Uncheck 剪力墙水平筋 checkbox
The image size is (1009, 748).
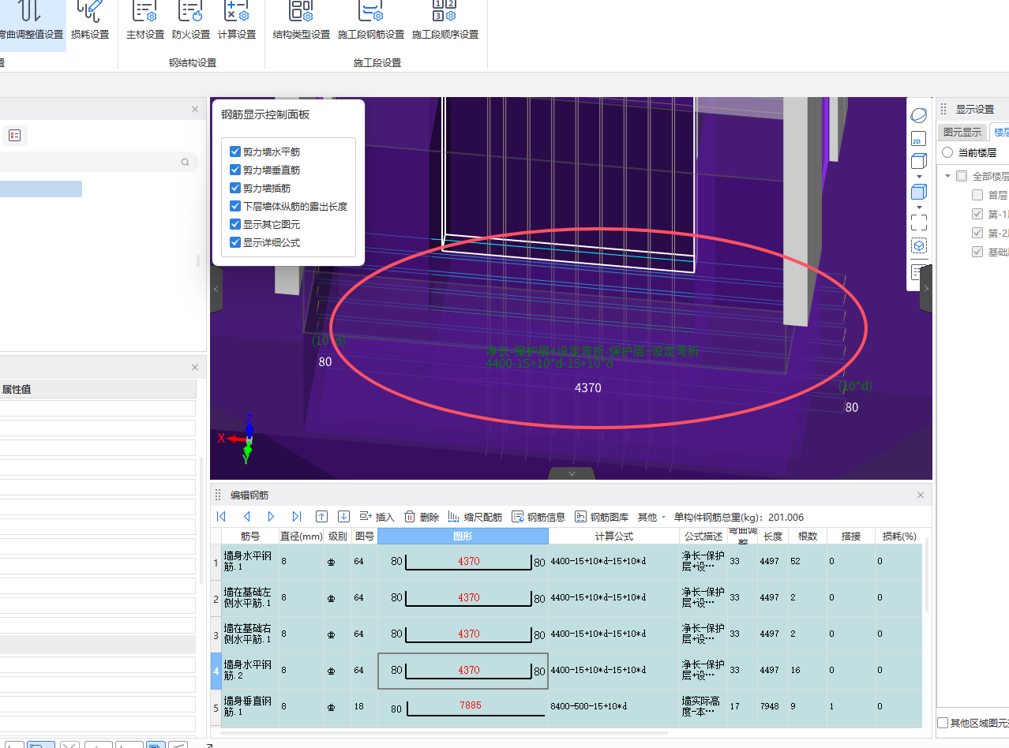tap(235, 151)
